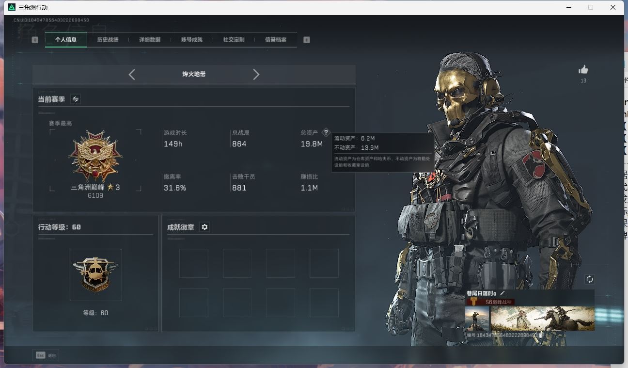This screenshot has width=628, height=368.
Task: Switch to the 历史战绩 tab
Action: tap(108, 40)
